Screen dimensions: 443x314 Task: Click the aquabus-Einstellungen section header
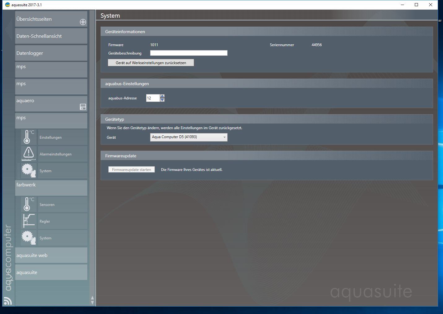tap(267, 84)
